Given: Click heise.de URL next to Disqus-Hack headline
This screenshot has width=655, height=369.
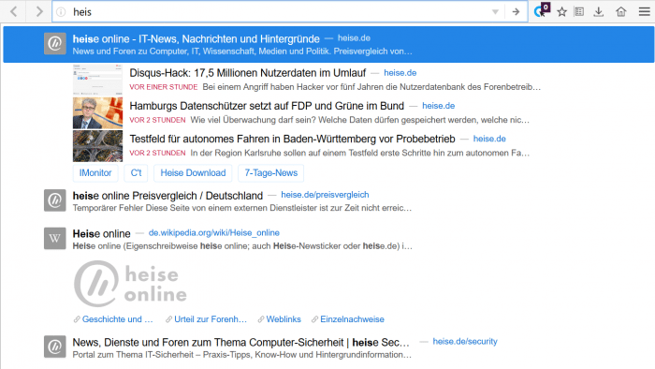Looking at the screenshot, I should (400, 73).
